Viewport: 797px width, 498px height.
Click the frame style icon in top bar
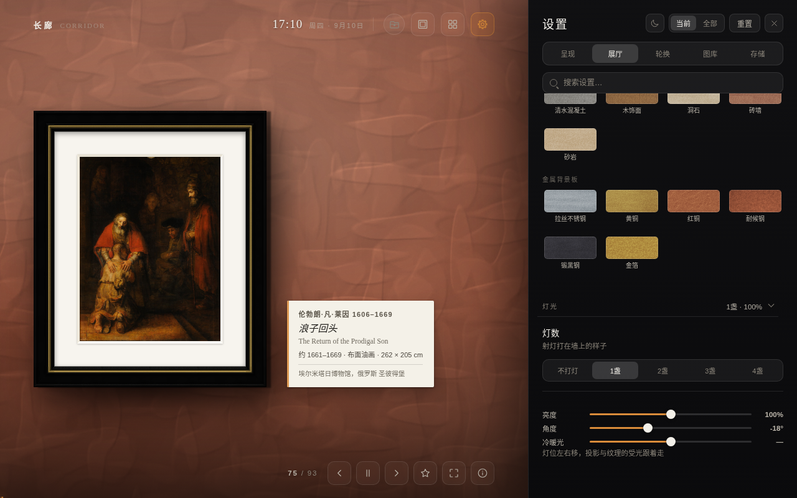pyautogui.click(x=423, y=24)
